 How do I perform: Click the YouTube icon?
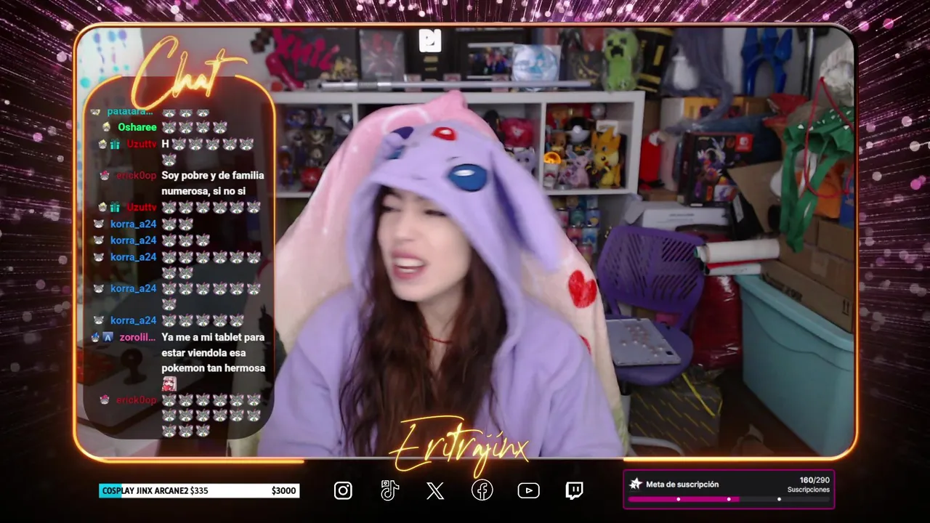tap(528, 491)
